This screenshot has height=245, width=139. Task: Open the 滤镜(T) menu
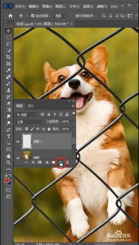pyautogui.click(x=102, y=6)
